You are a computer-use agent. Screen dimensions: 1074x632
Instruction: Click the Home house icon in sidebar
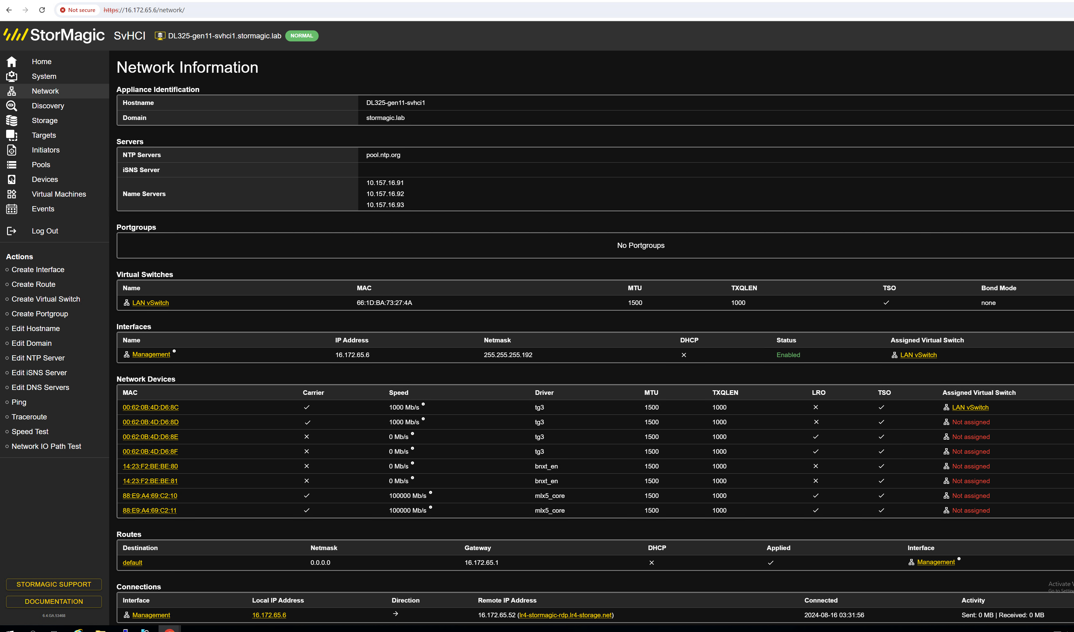[12, 61]
